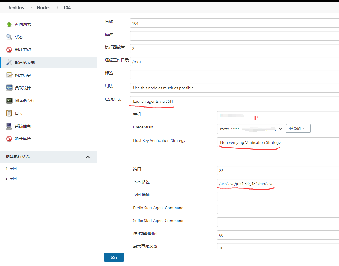Open the 启动方式 Launch agents dropdown
339x266 pixels.
pyautogui.click(x=234, y=101)
